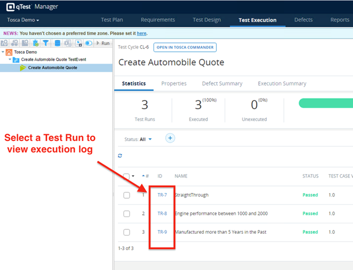The width and height of the screenshot is (353, 270).
Task: Click the blue database stack icon
Action: tap(57, 43)
